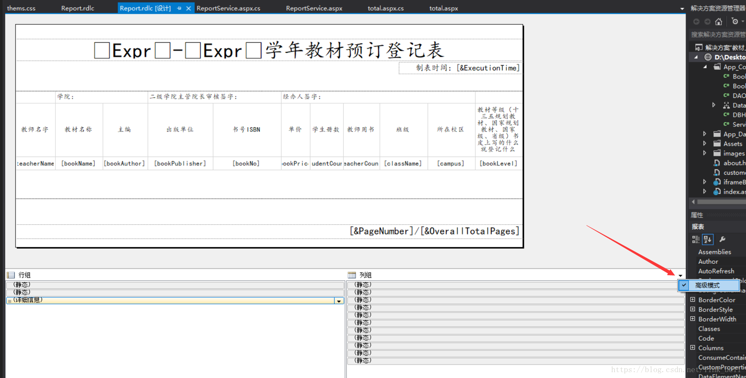Image resolution: width=746 pixels, height=378 pixels.
Task: Select the [bookName] table cell
Action: (x=79, y=163)
